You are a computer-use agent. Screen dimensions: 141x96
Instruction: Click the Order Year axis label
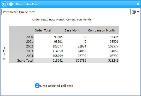click(4, 53)
